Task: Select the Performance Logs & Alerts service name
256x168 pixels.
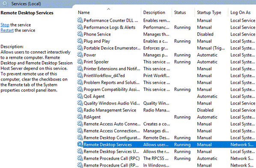Action: (110, 27)
